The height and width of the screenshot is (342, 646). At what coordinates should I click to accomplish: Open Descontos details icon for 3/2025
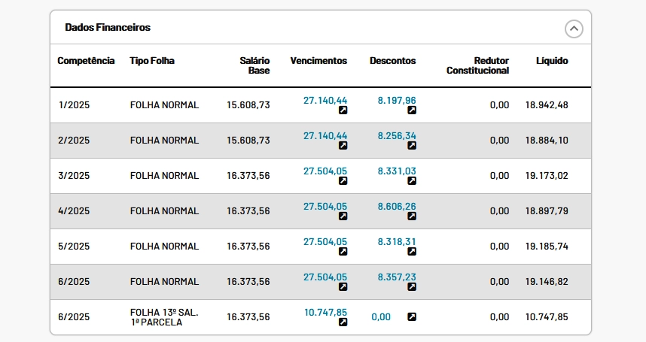412,181
